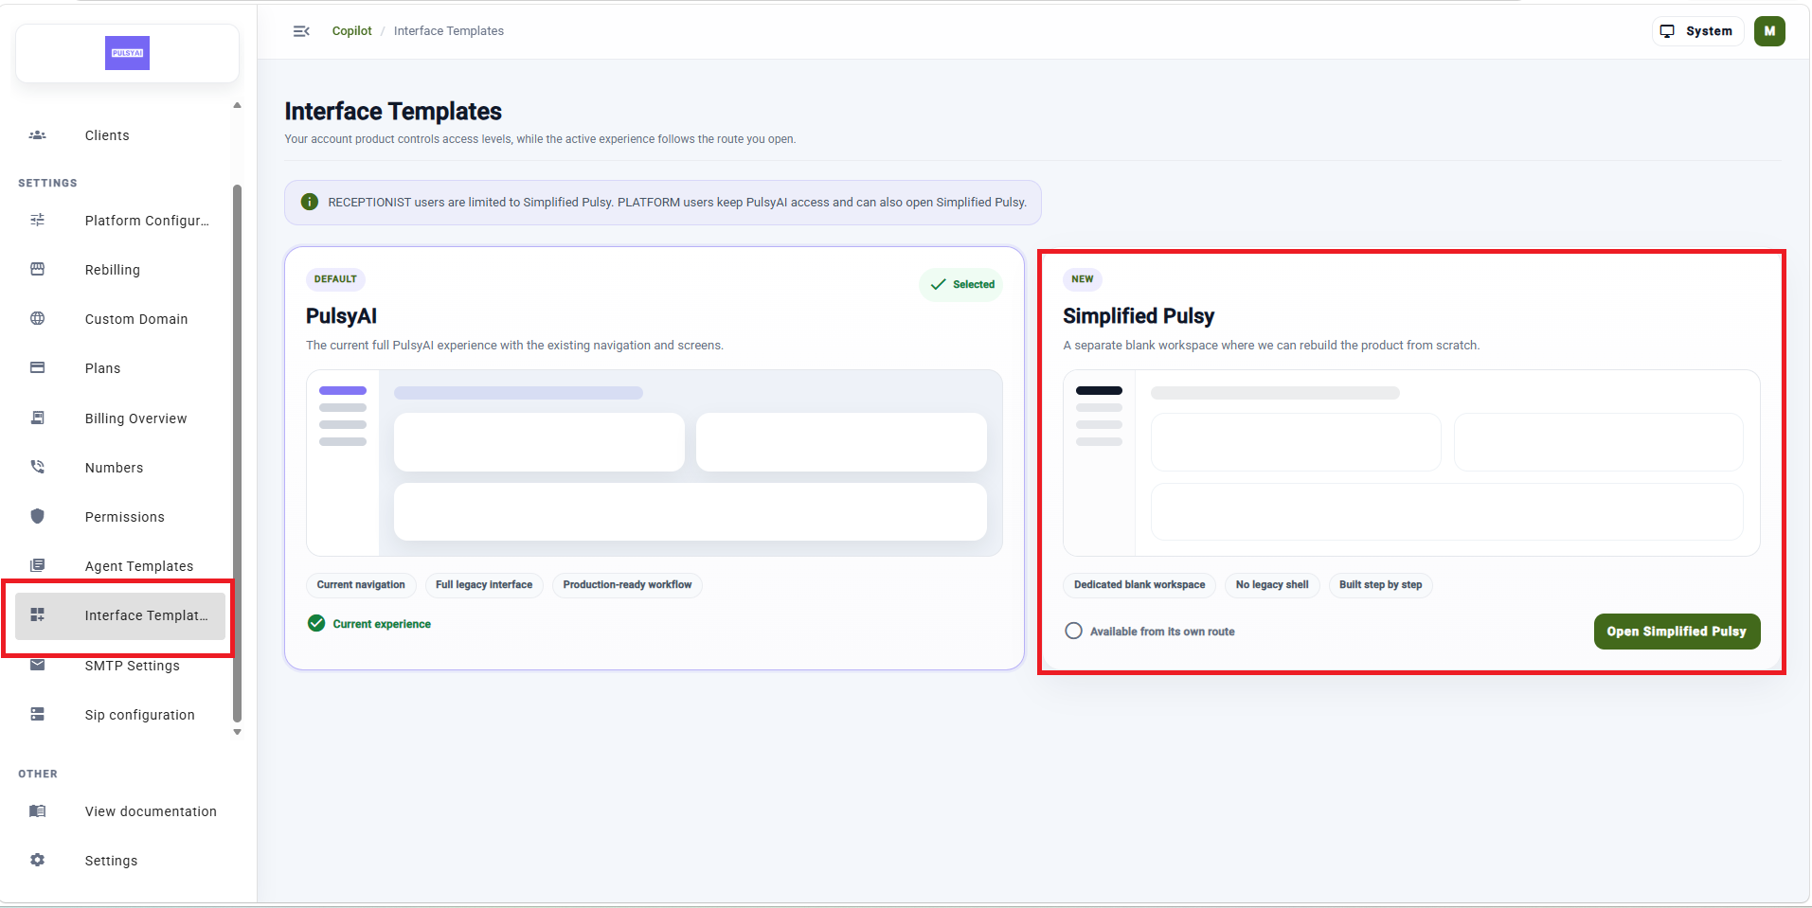
Task: Click the Current navigation chip
Action: tap(361, 585)
